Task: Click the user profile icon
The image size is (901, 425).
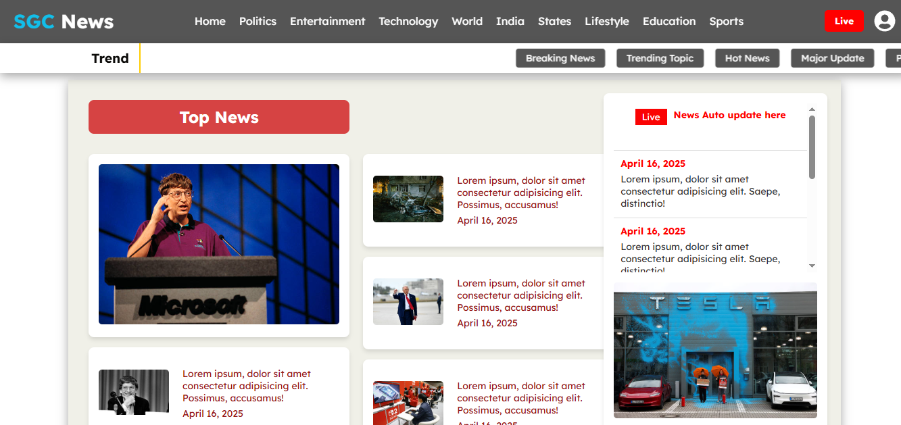Action: (x=884, y=21)
